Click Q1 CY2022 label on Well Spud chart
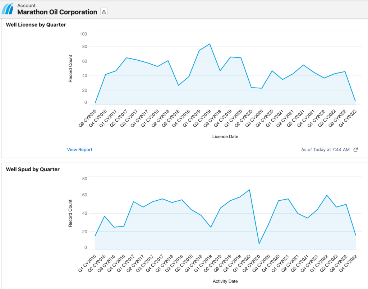This screenshot has width=368, height=289. (319, 263)
